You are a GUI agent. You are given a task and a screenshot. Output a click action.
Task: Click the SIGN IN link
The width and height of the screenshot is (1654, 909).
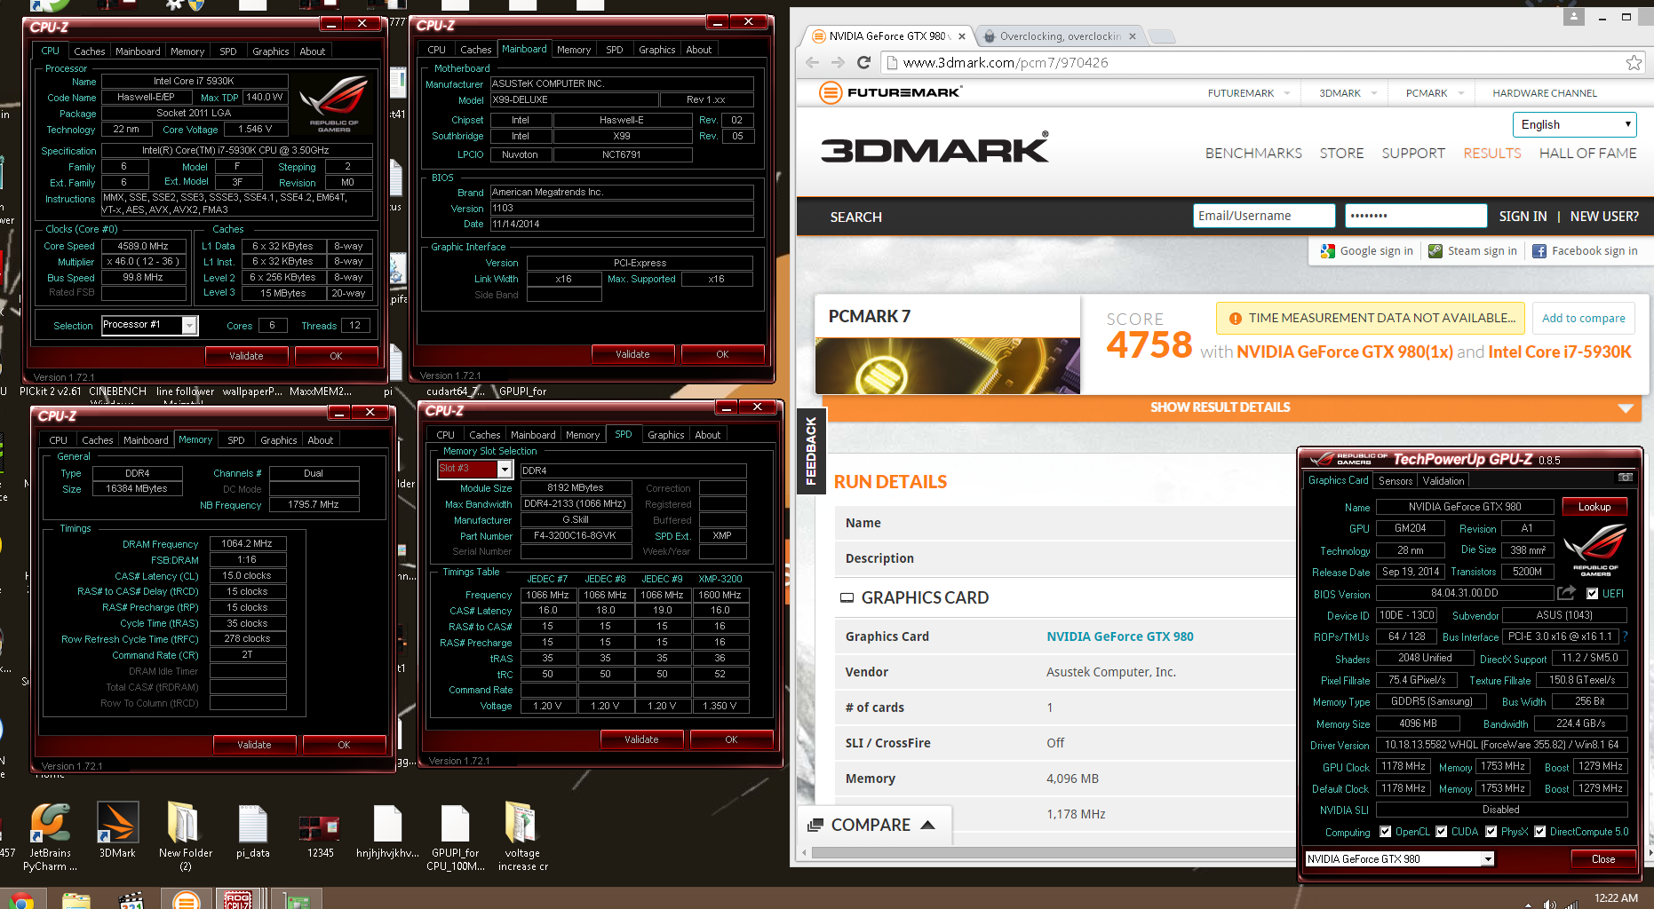[1523, 216]
